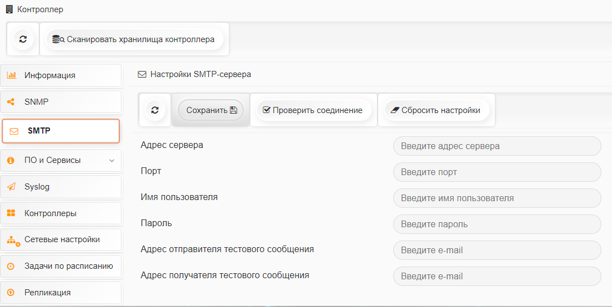Click the Задачи по расписанию clock icon
Image resolution: width=612 pixels, height=307 pixels.
point(11,266)
